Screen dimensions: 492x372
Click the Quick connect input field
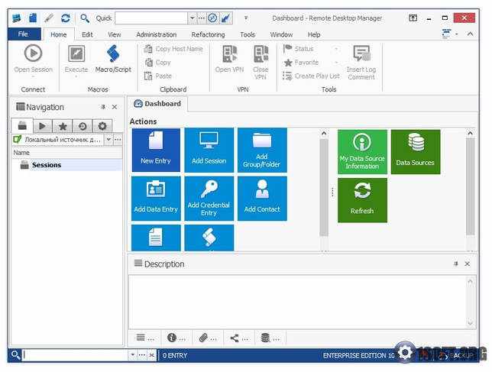pyautogui.click(x=151, y=18)
